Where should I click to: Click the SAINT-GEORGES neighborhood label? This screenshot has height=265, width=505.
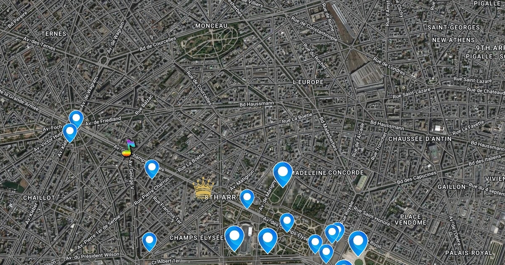[453, 27]
